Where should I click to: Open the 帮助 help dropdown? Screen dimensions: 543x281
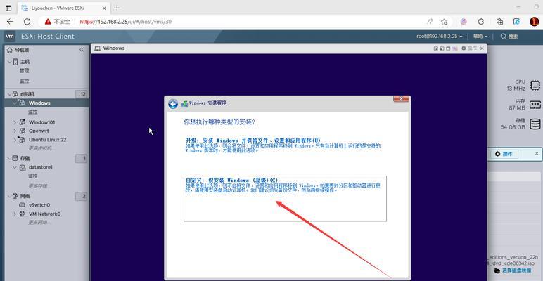480,37
